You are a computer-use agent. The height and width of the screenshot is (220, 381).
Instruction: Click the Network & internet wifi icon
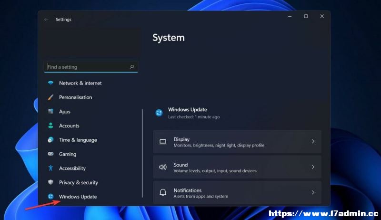pos(50,83)
